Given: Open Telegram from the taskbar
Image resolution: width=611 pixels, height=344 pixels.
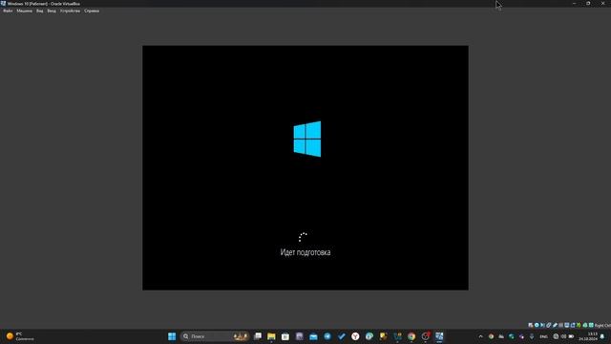Looking at the screenshot, I should [x=327, y=336].
